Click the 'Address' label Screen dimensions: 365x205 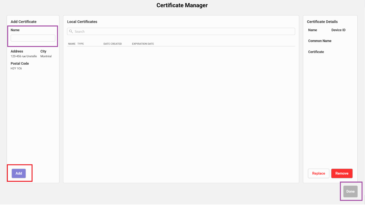(x=17, y=52)
